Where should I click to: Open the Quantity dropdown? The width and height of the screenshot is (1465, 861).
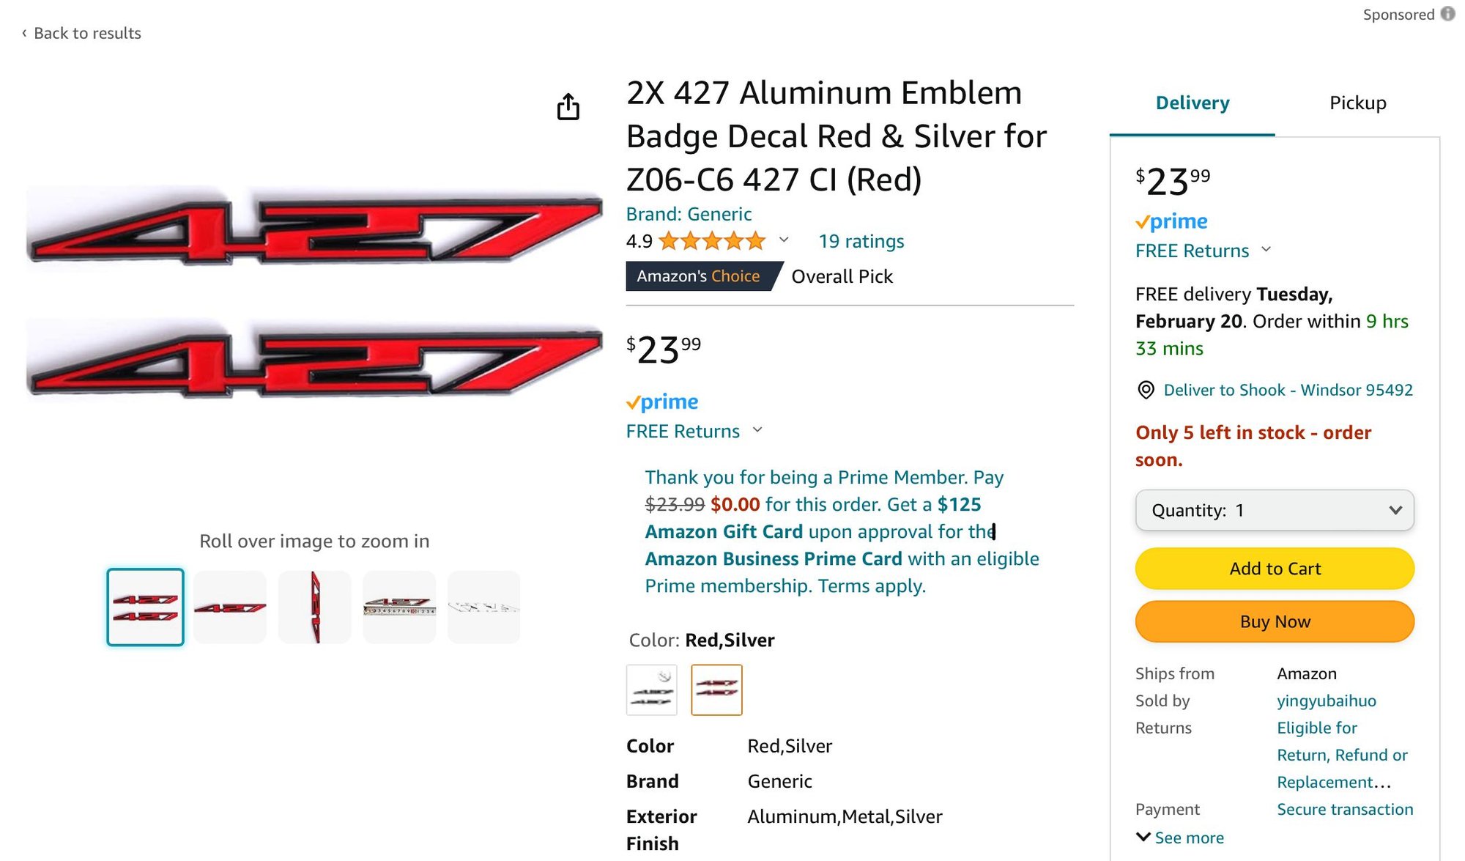(1275, 510)
